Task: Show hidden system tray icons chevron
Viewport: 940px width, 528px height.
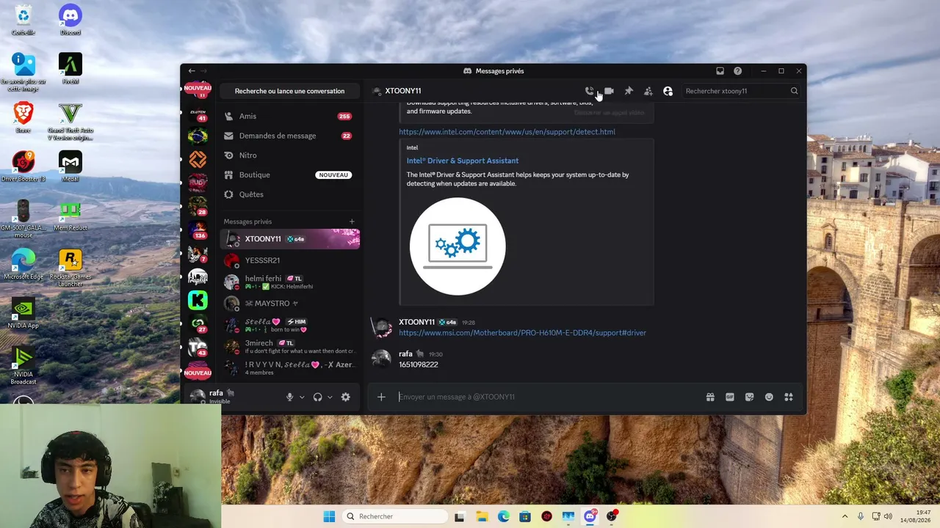Action: [845, 516]
